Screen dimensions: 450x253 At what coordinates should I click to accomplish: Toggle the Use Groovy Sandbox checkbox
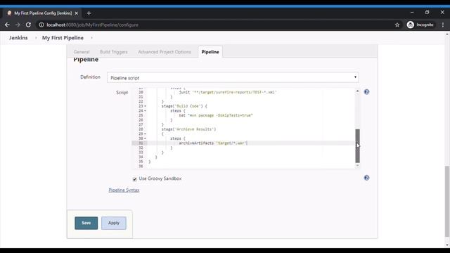[x=134, y=179]
